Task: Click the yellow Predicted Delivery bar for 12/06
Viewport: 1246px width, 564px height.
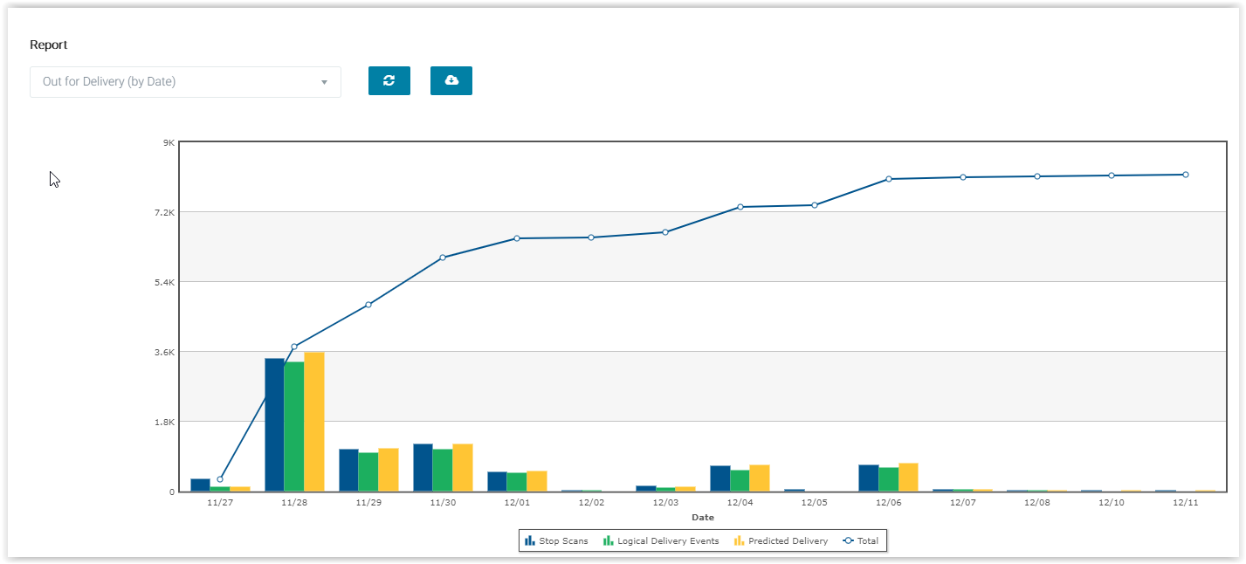Action: tap(908, 477)
